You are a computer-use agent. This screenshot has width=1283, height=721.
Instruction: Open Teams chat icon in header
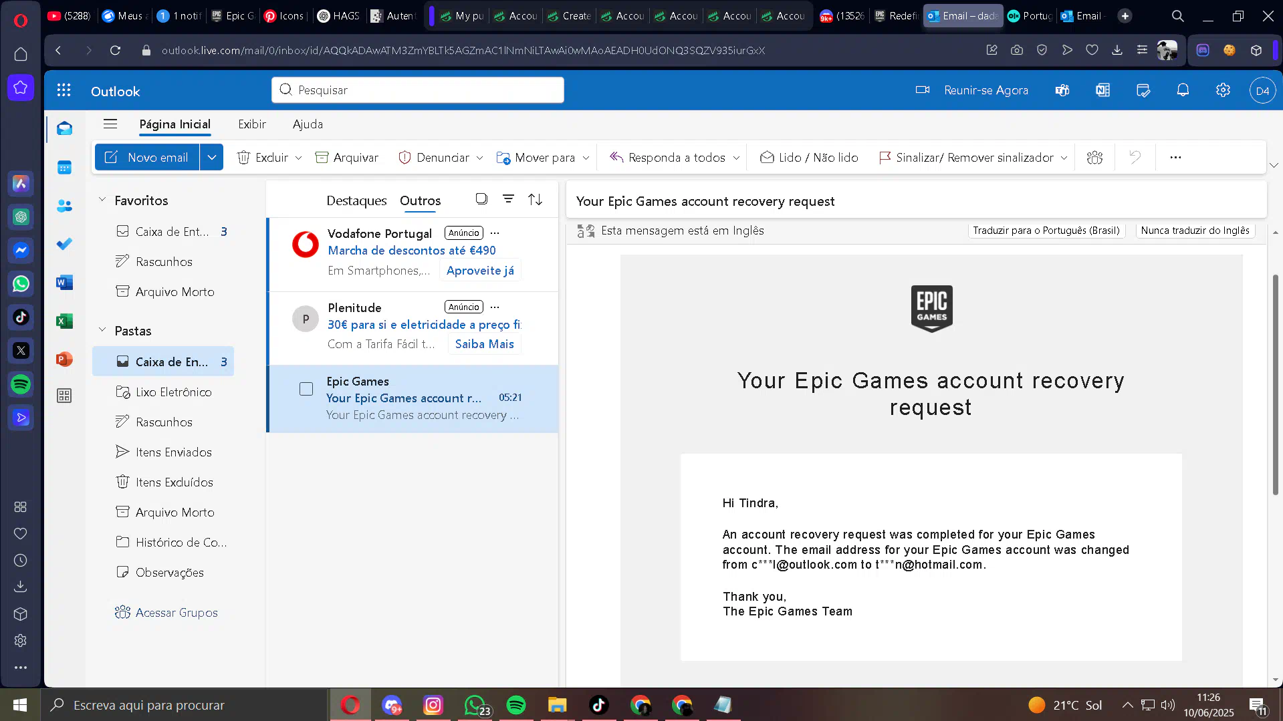click(x=1062, y=90)
